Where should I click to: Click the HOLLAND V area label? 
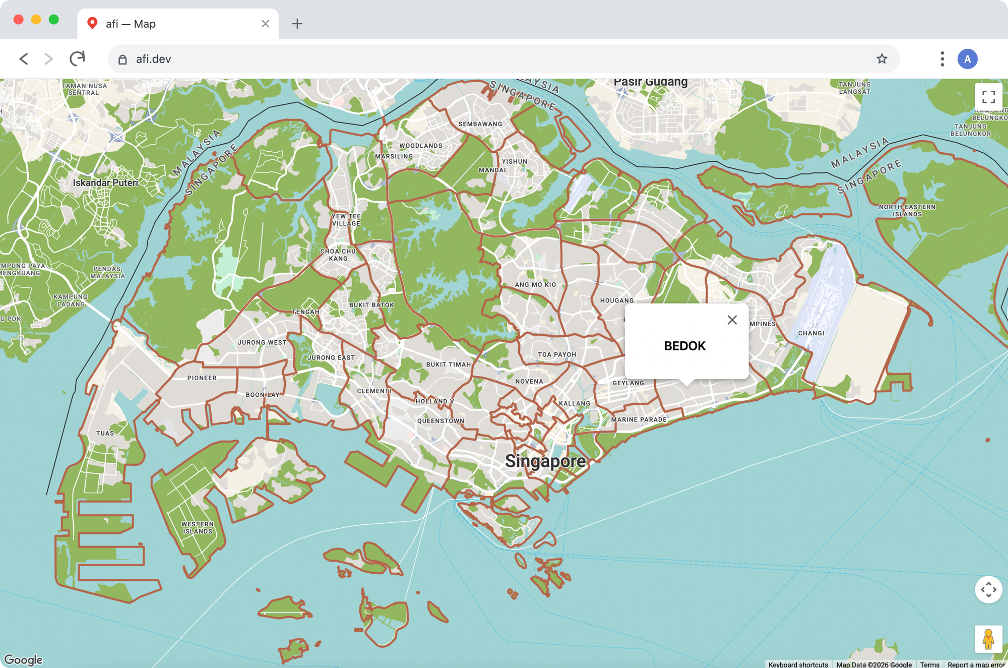tap(434, 401)
